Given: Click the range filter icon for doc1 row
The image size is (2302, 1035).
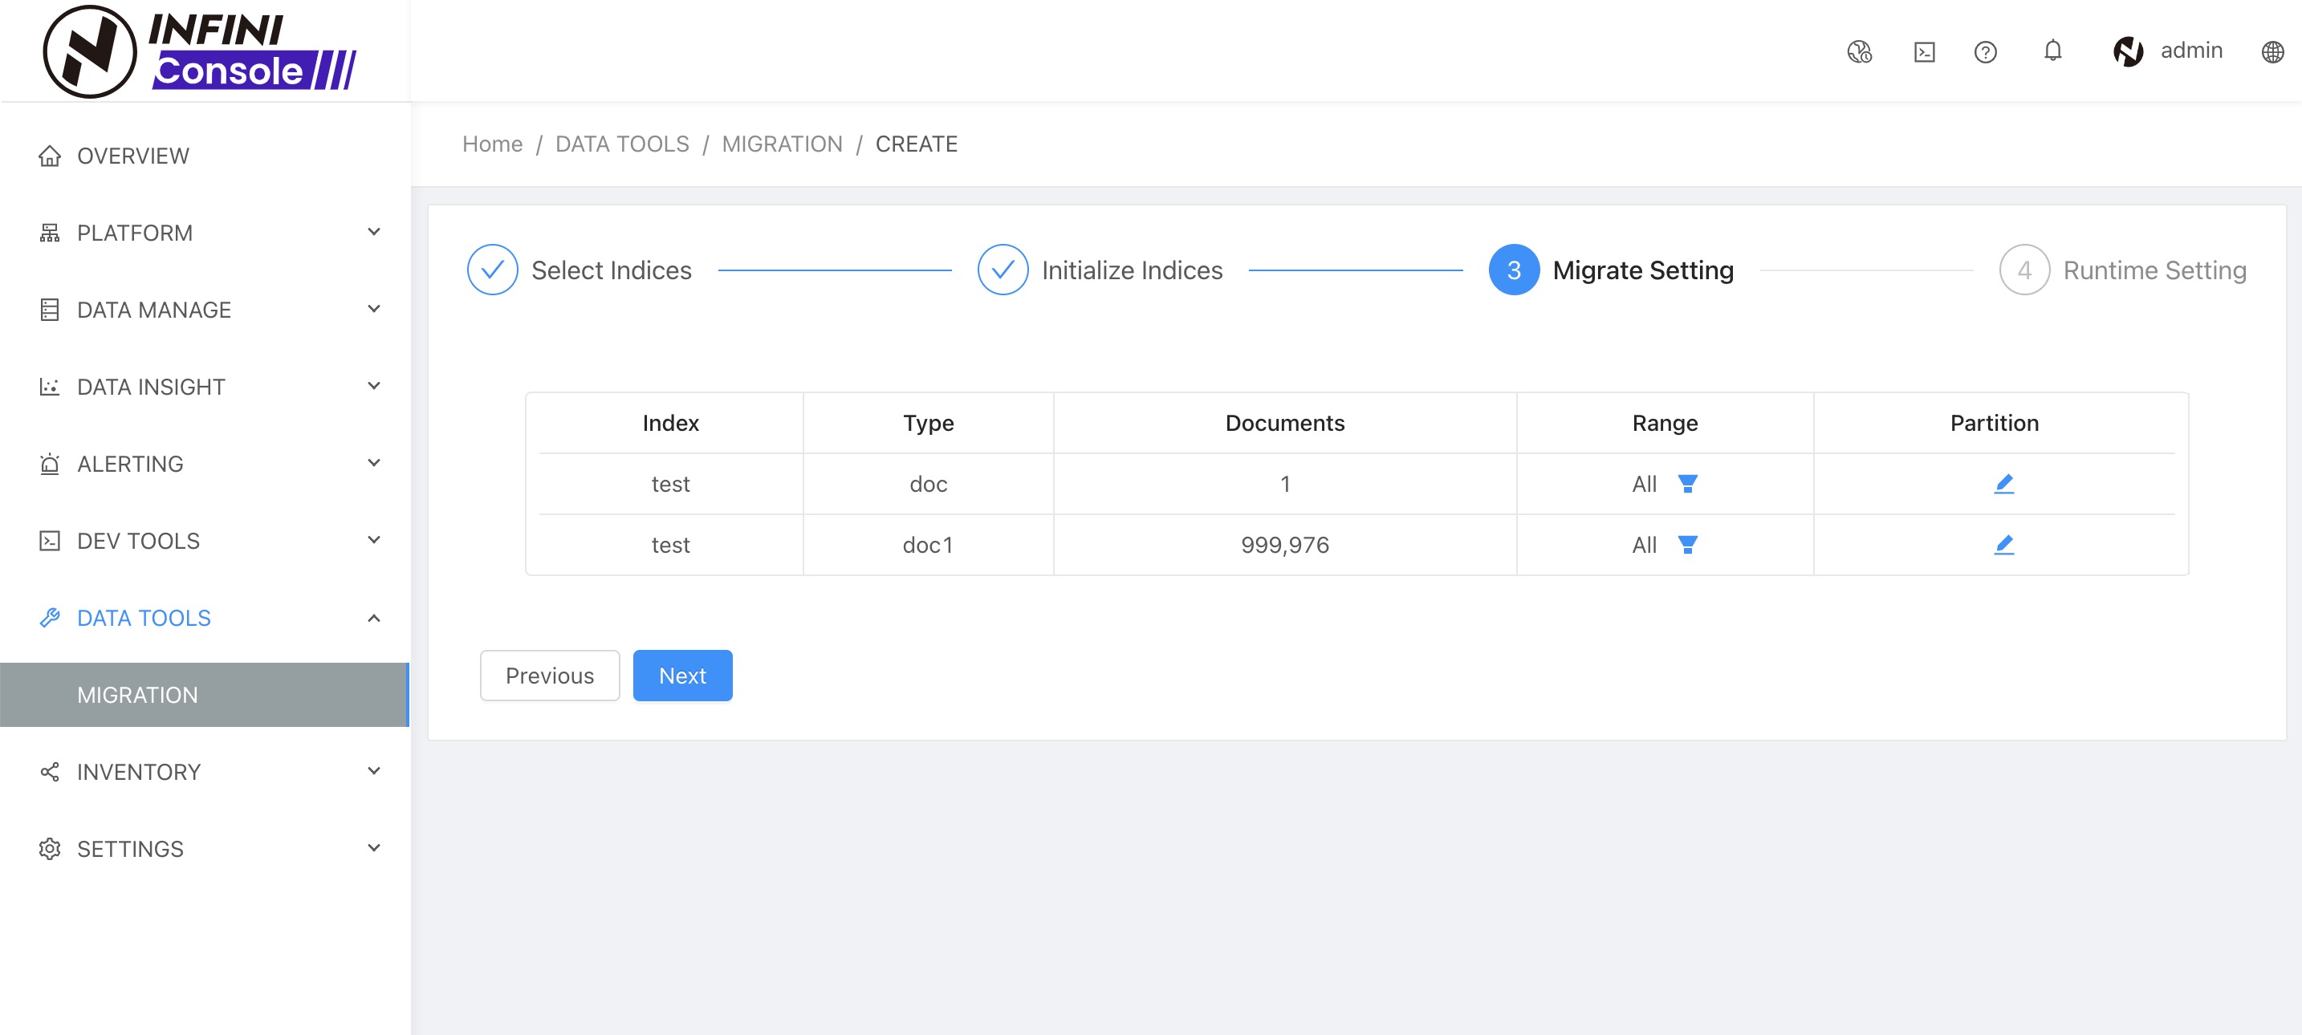Looking at the screenshot, I should tap(1687, 544).
